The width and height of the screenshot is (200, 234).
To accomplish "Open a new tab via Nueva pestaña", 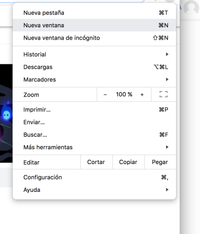I will [x=94, y=13].
